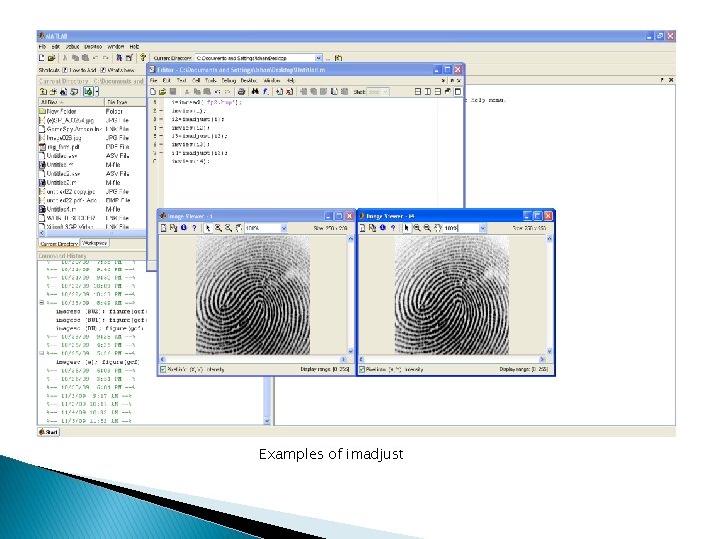
Task: Select the Pan hand tool in Image Viewer 1
Action: [x=238, y=228]
